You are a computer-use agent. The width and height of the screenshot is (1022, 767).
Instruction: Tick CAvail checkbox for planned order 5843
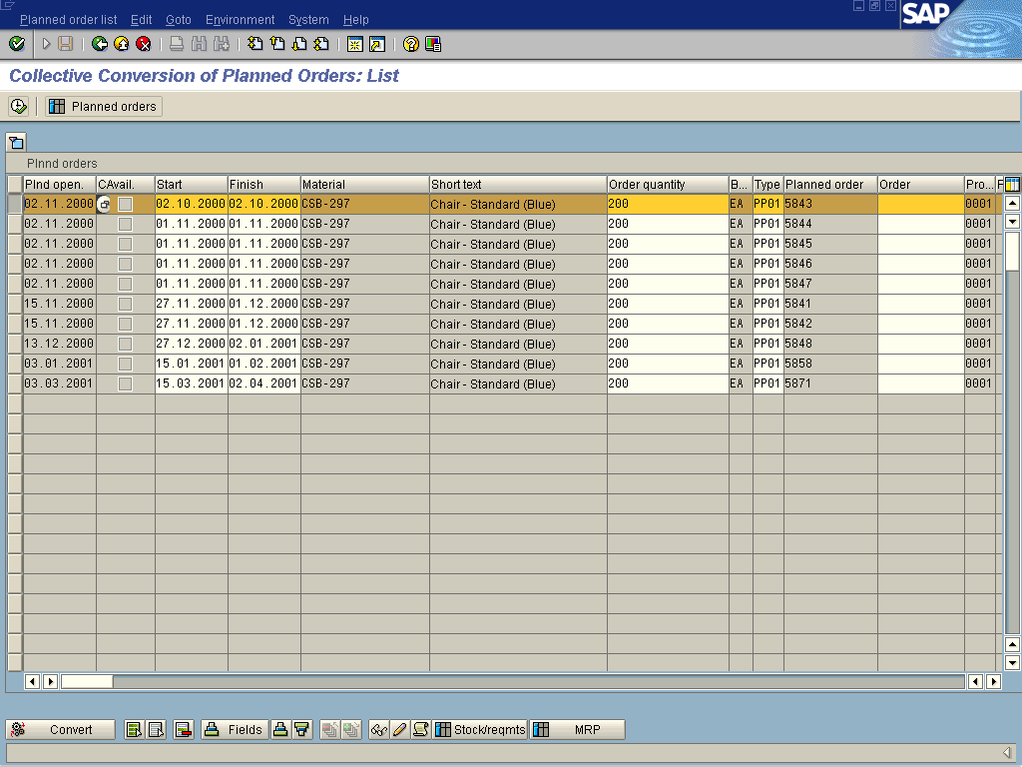pyautogui.click(x=125, y=204)
